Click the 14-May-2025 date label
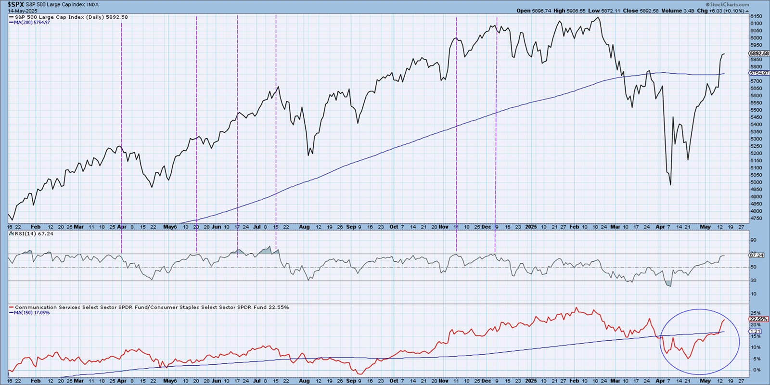770x385 pixels. 22,11
